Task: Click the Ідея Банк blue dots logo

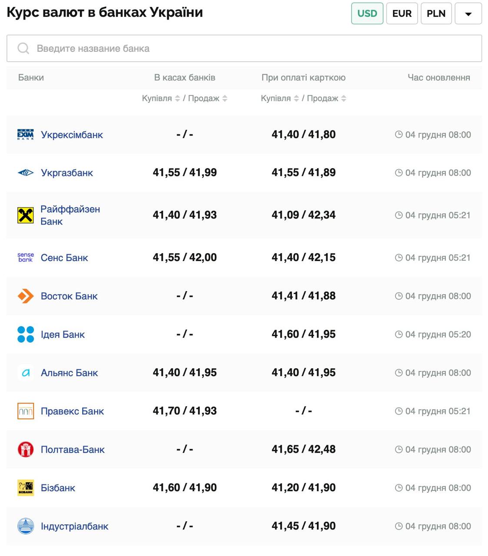Action: click(25, 334)
